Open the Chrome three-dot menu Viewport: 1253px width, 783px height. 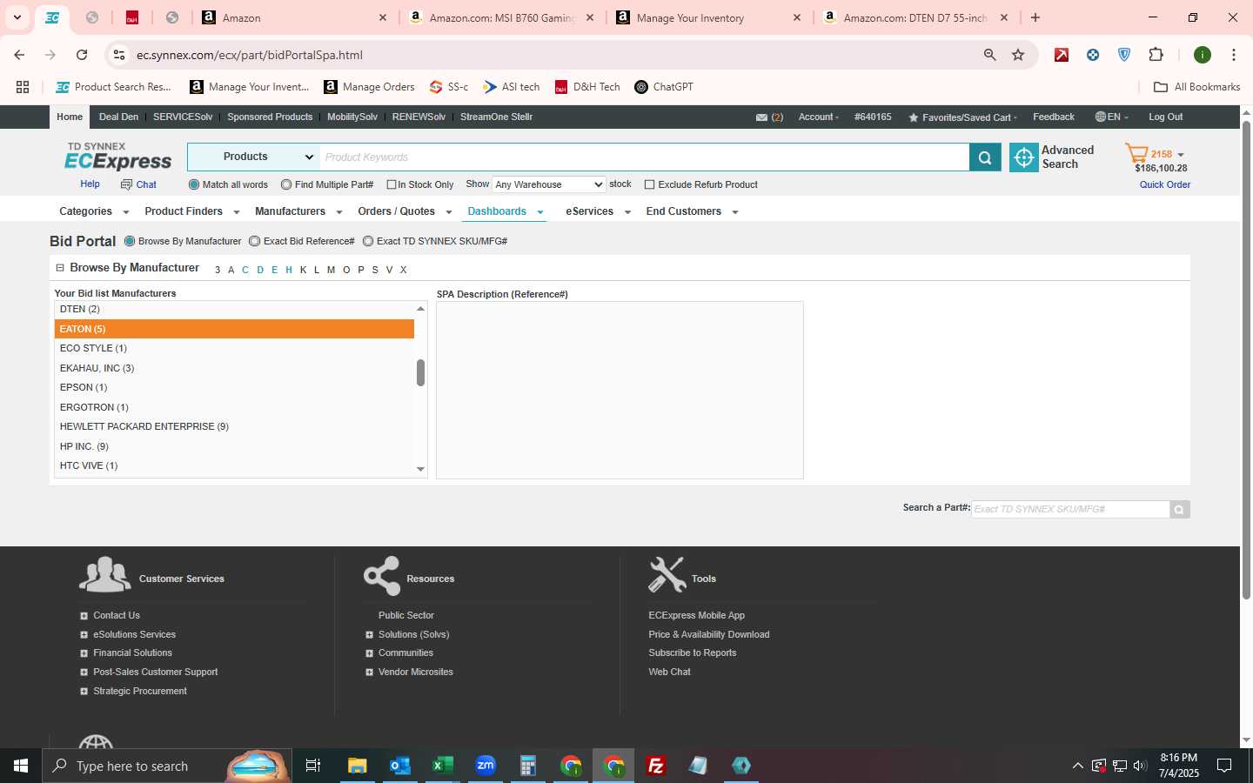coord(1233,55)
